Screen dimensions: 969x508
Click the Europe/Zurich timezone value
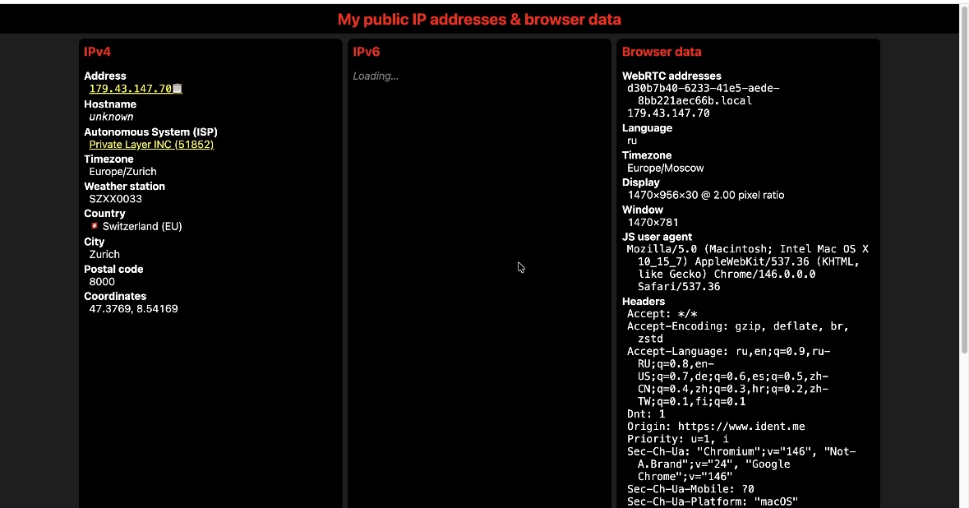(x=122, y=172)
